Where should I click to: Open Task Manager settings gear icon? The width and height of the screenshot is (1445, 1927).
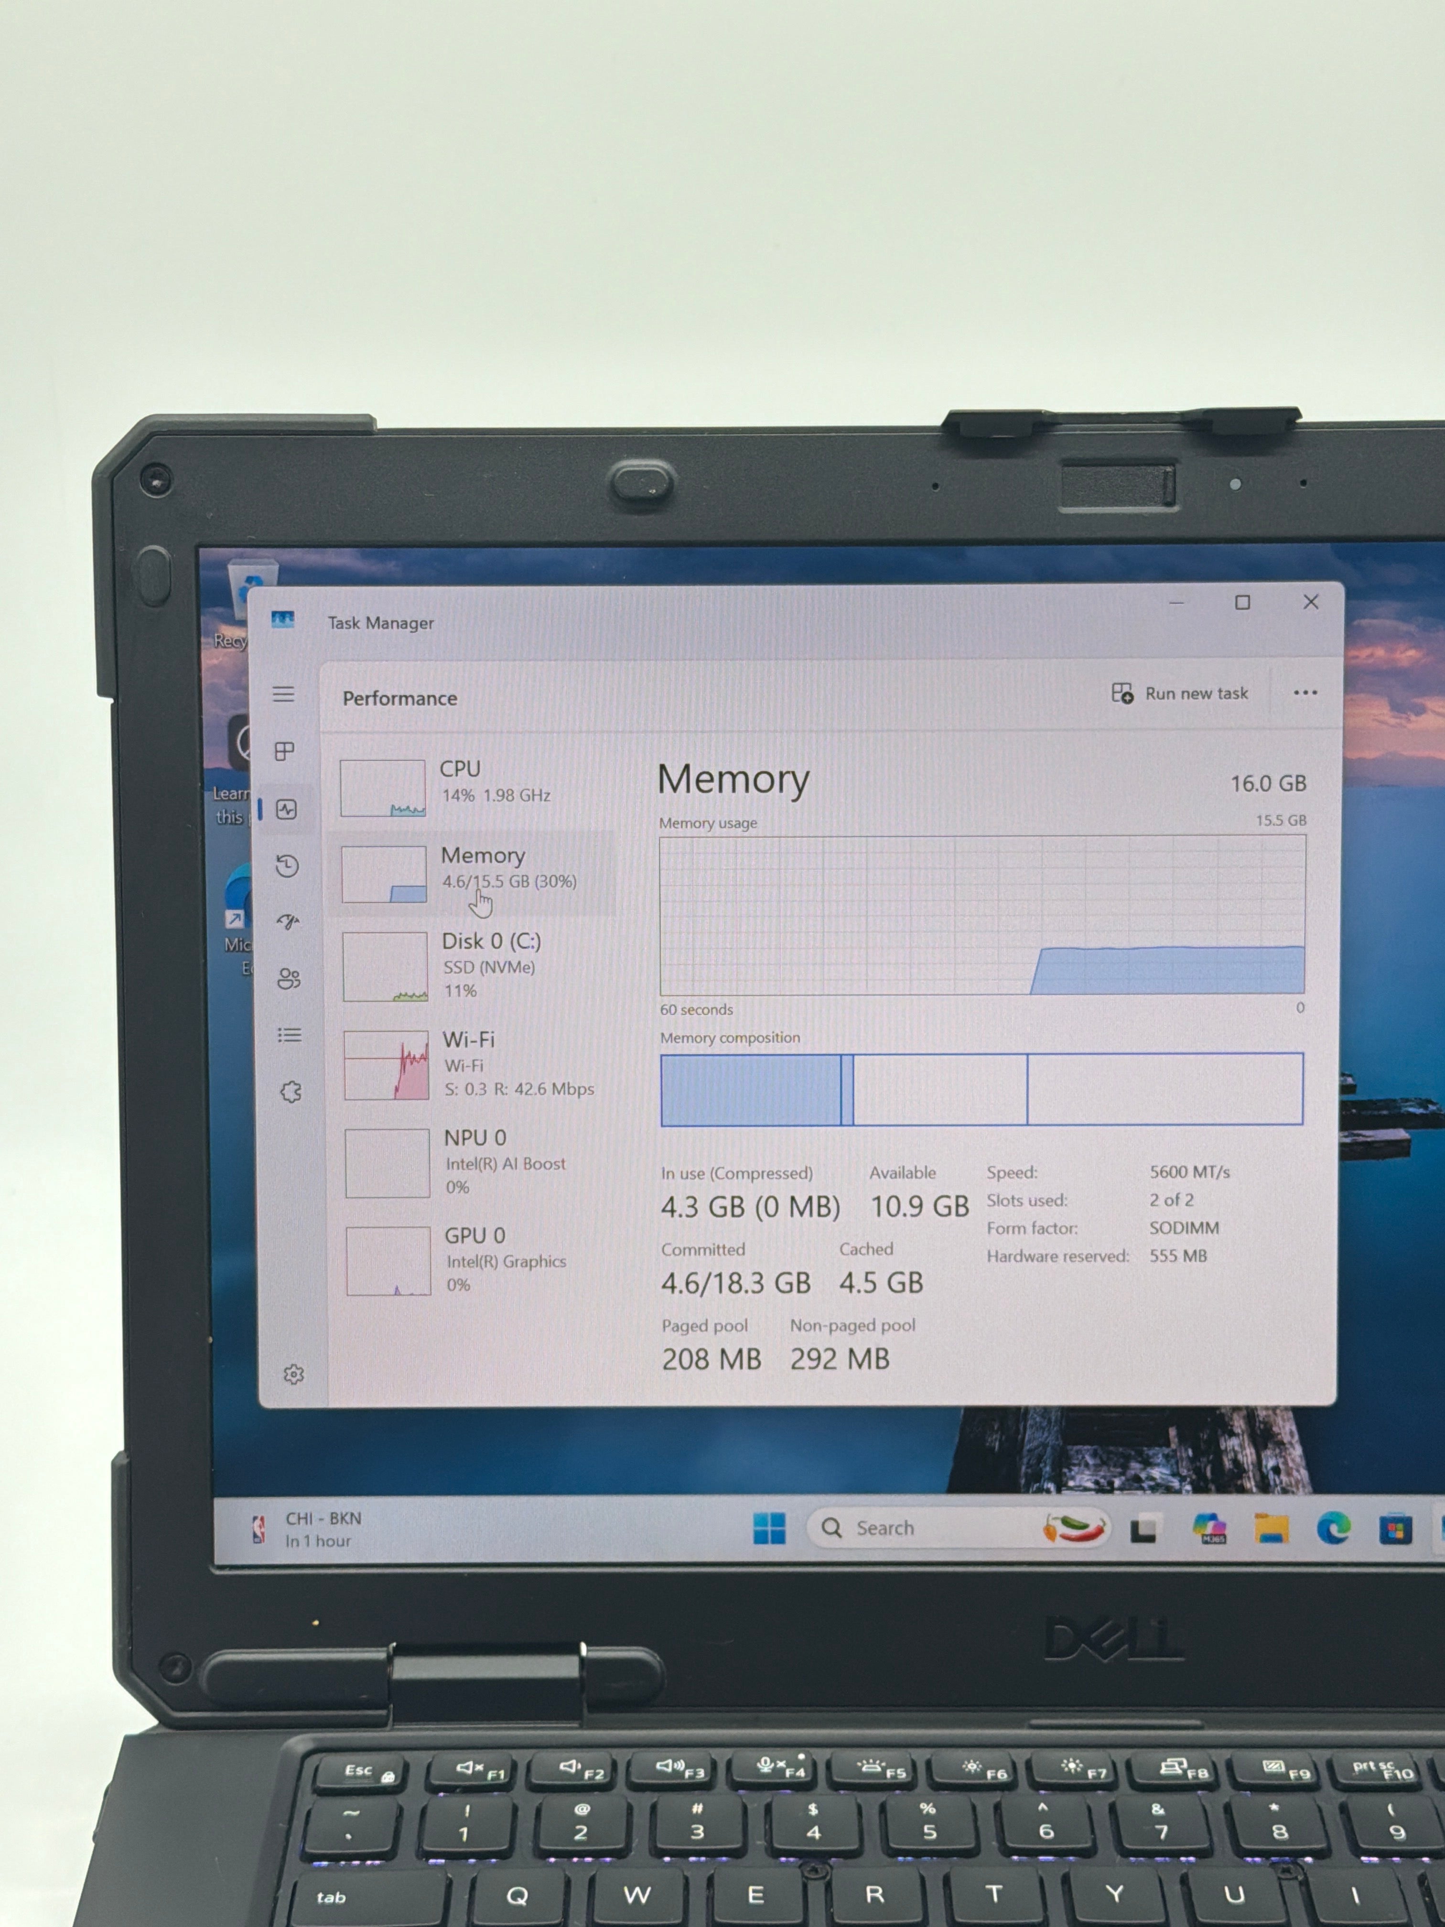[293, 1374]
